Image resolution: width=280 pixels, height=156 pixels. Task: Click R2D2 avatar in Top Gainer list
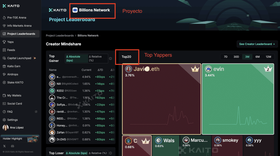[x=52, y=91]
